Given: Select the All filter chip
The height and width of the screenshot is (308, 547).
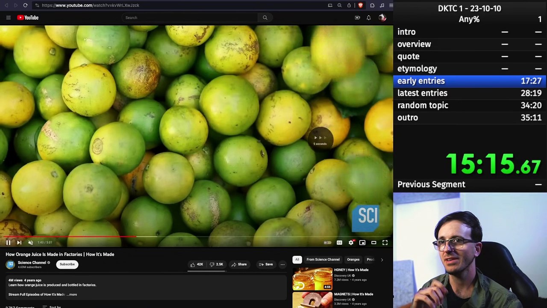Looking at the screenshot, I should pos(297,260).
